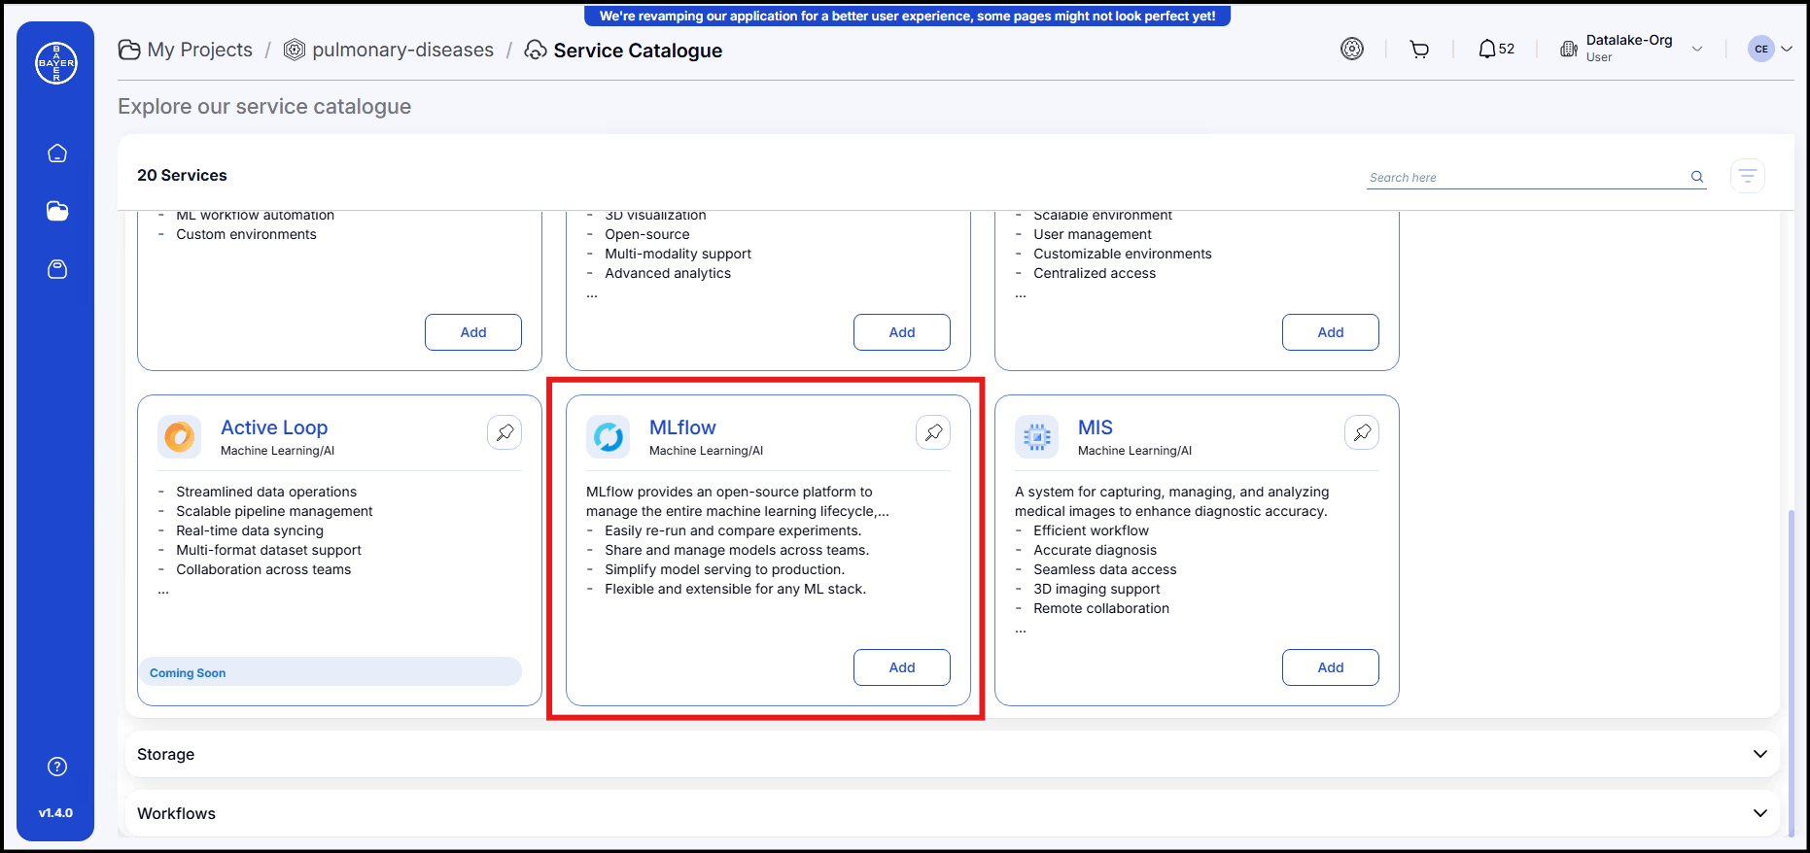The height and width of the screenshot is (853, 1810).
Task: Click the organization building icon
Action: pyautogui.click(x=1569, y=49)
